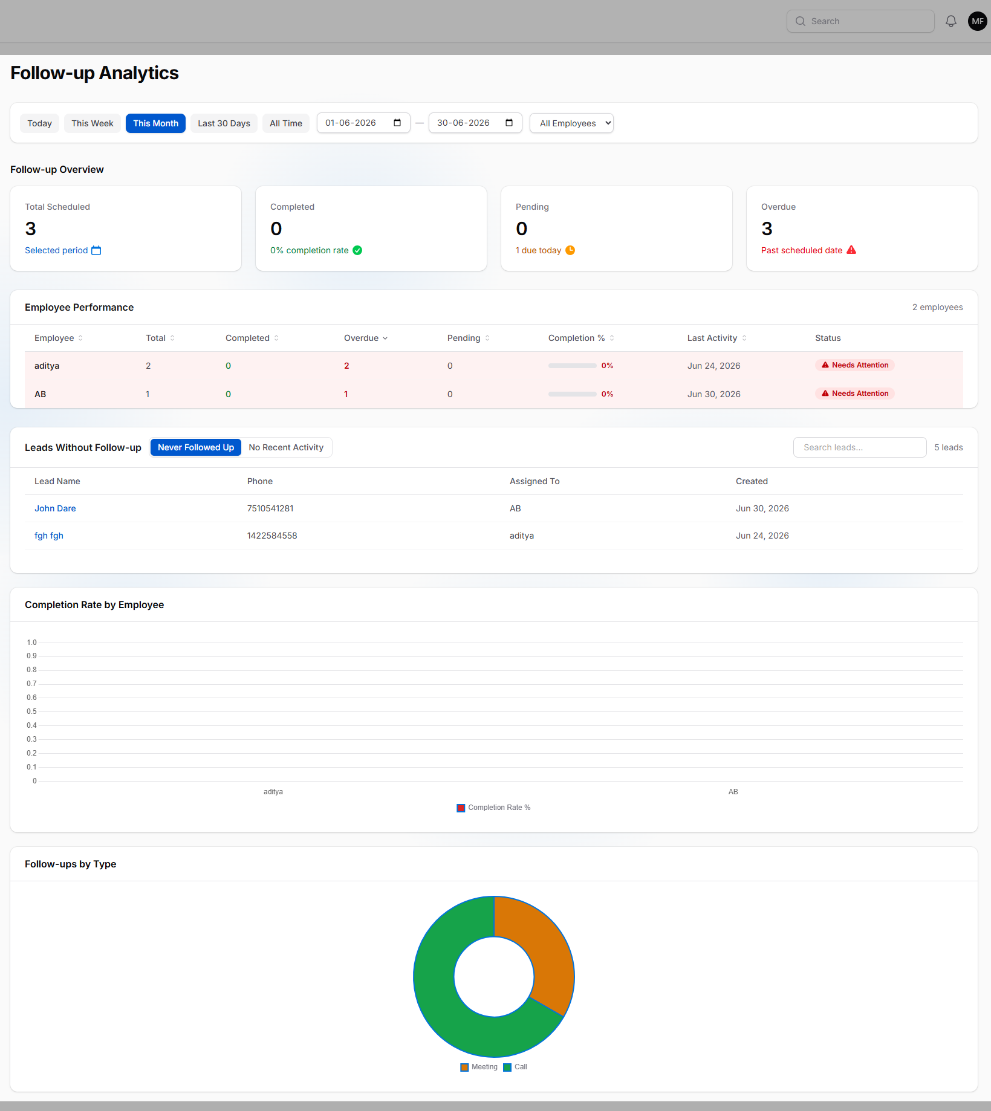Click the '2 employees' count text
Viewport: 991px width, 1111px height.
(937, 307)
